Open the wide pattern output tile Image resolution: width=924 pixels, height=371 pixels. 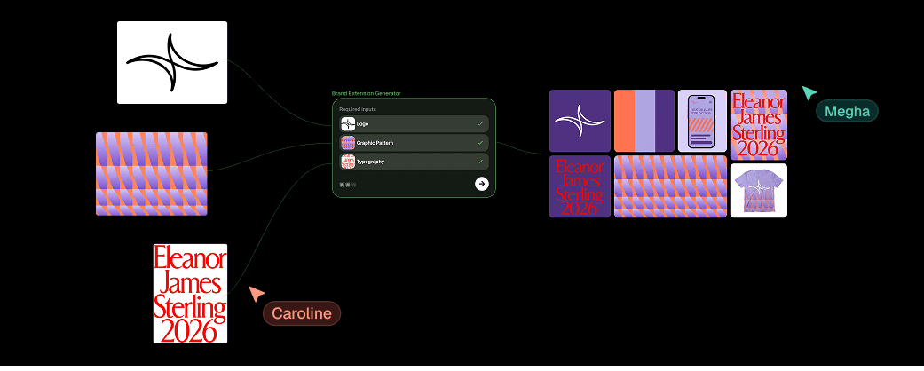[671, 186]
